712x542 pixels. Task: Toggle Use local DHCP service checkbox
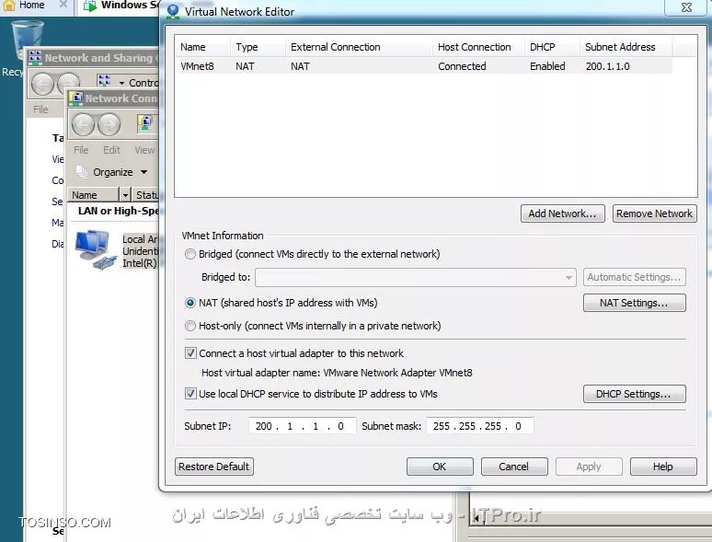190,394
